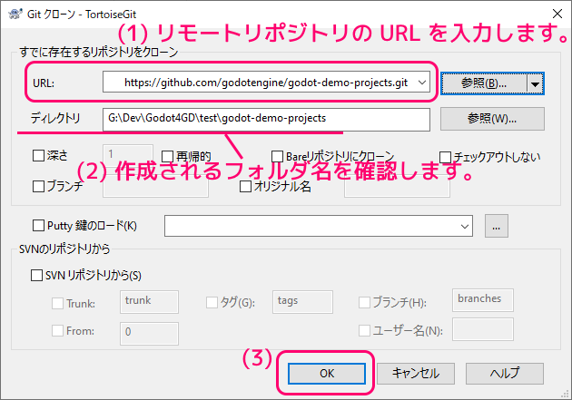Screen dimensions: 572x400
Task: Tick the ブランチ checkbox in clone options
Action: point(38,186)
